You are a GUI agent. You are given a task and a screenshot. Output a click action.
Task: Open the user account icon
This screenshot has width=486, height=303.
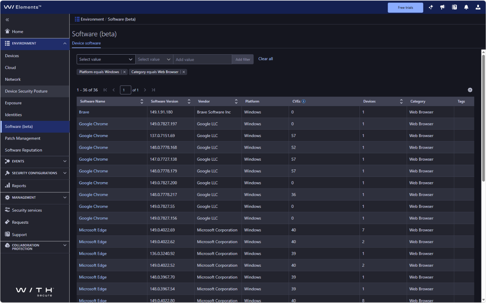[478, 7]
